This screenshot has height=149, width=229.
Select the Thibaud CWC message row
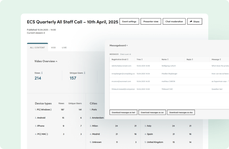(169, 89)
